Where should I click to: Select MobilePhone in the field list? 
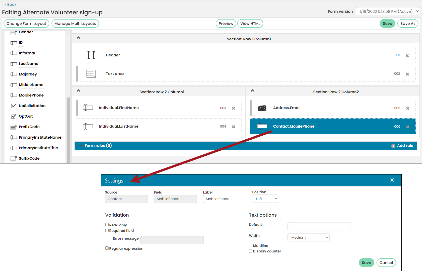pyautogui.click(x=31, y=95)
